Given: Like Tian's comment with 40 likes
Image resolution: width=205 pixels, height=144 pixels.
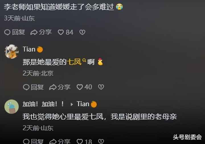Looking at the screenshot, I should pyautogui.click(x=84, y=87).
